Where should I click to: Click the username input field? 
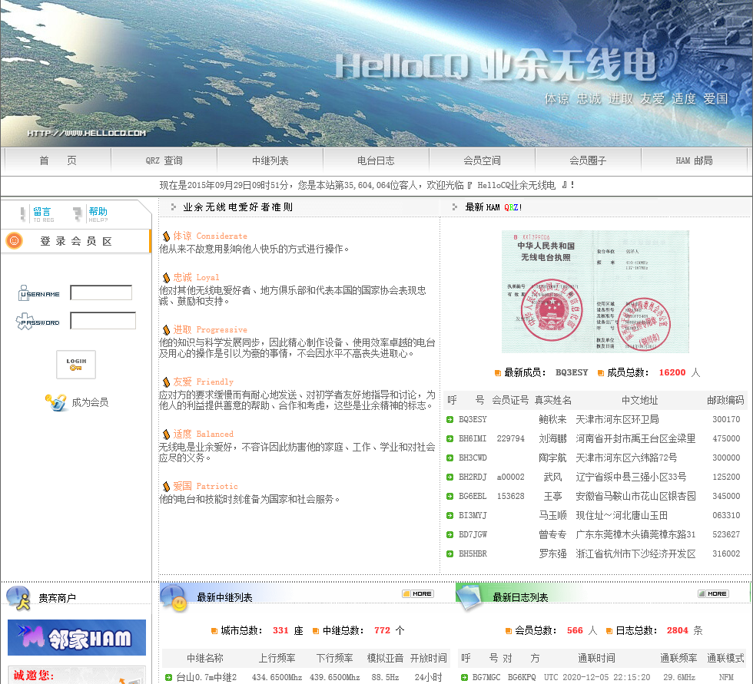(x=101, y=292)
